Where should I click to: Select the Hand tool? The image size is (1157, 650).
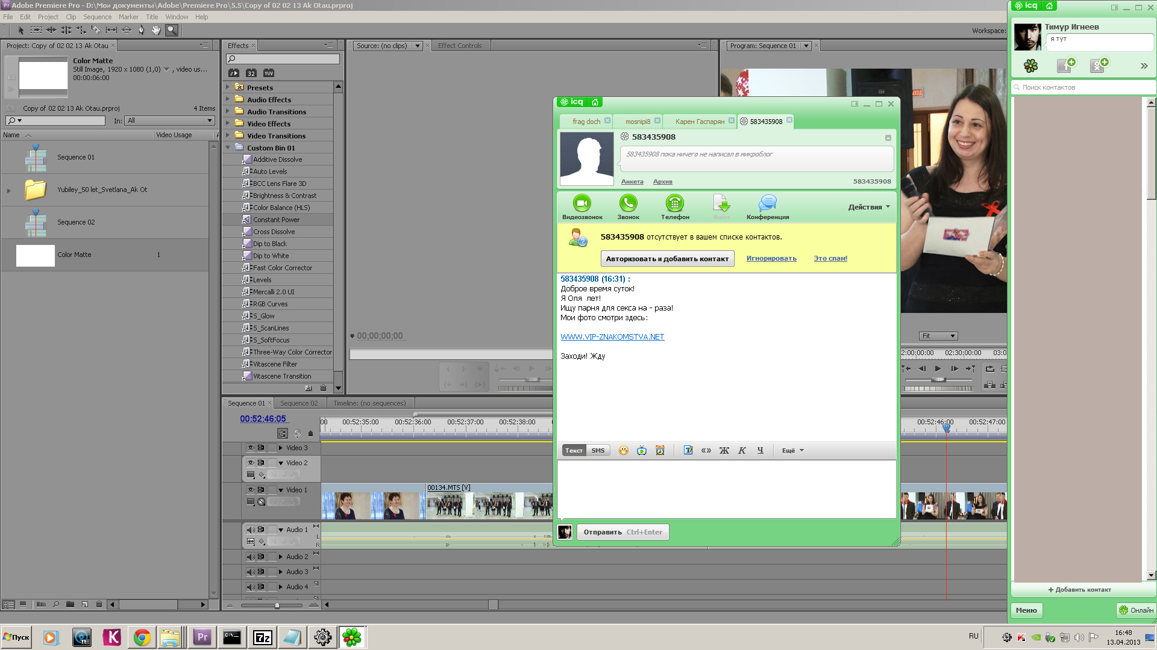click(x=157, y=30)
